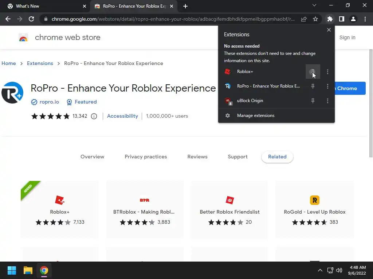This screenshot has width=373, height=279.
Task: Close the What's New tab
Action: [85, 6]
